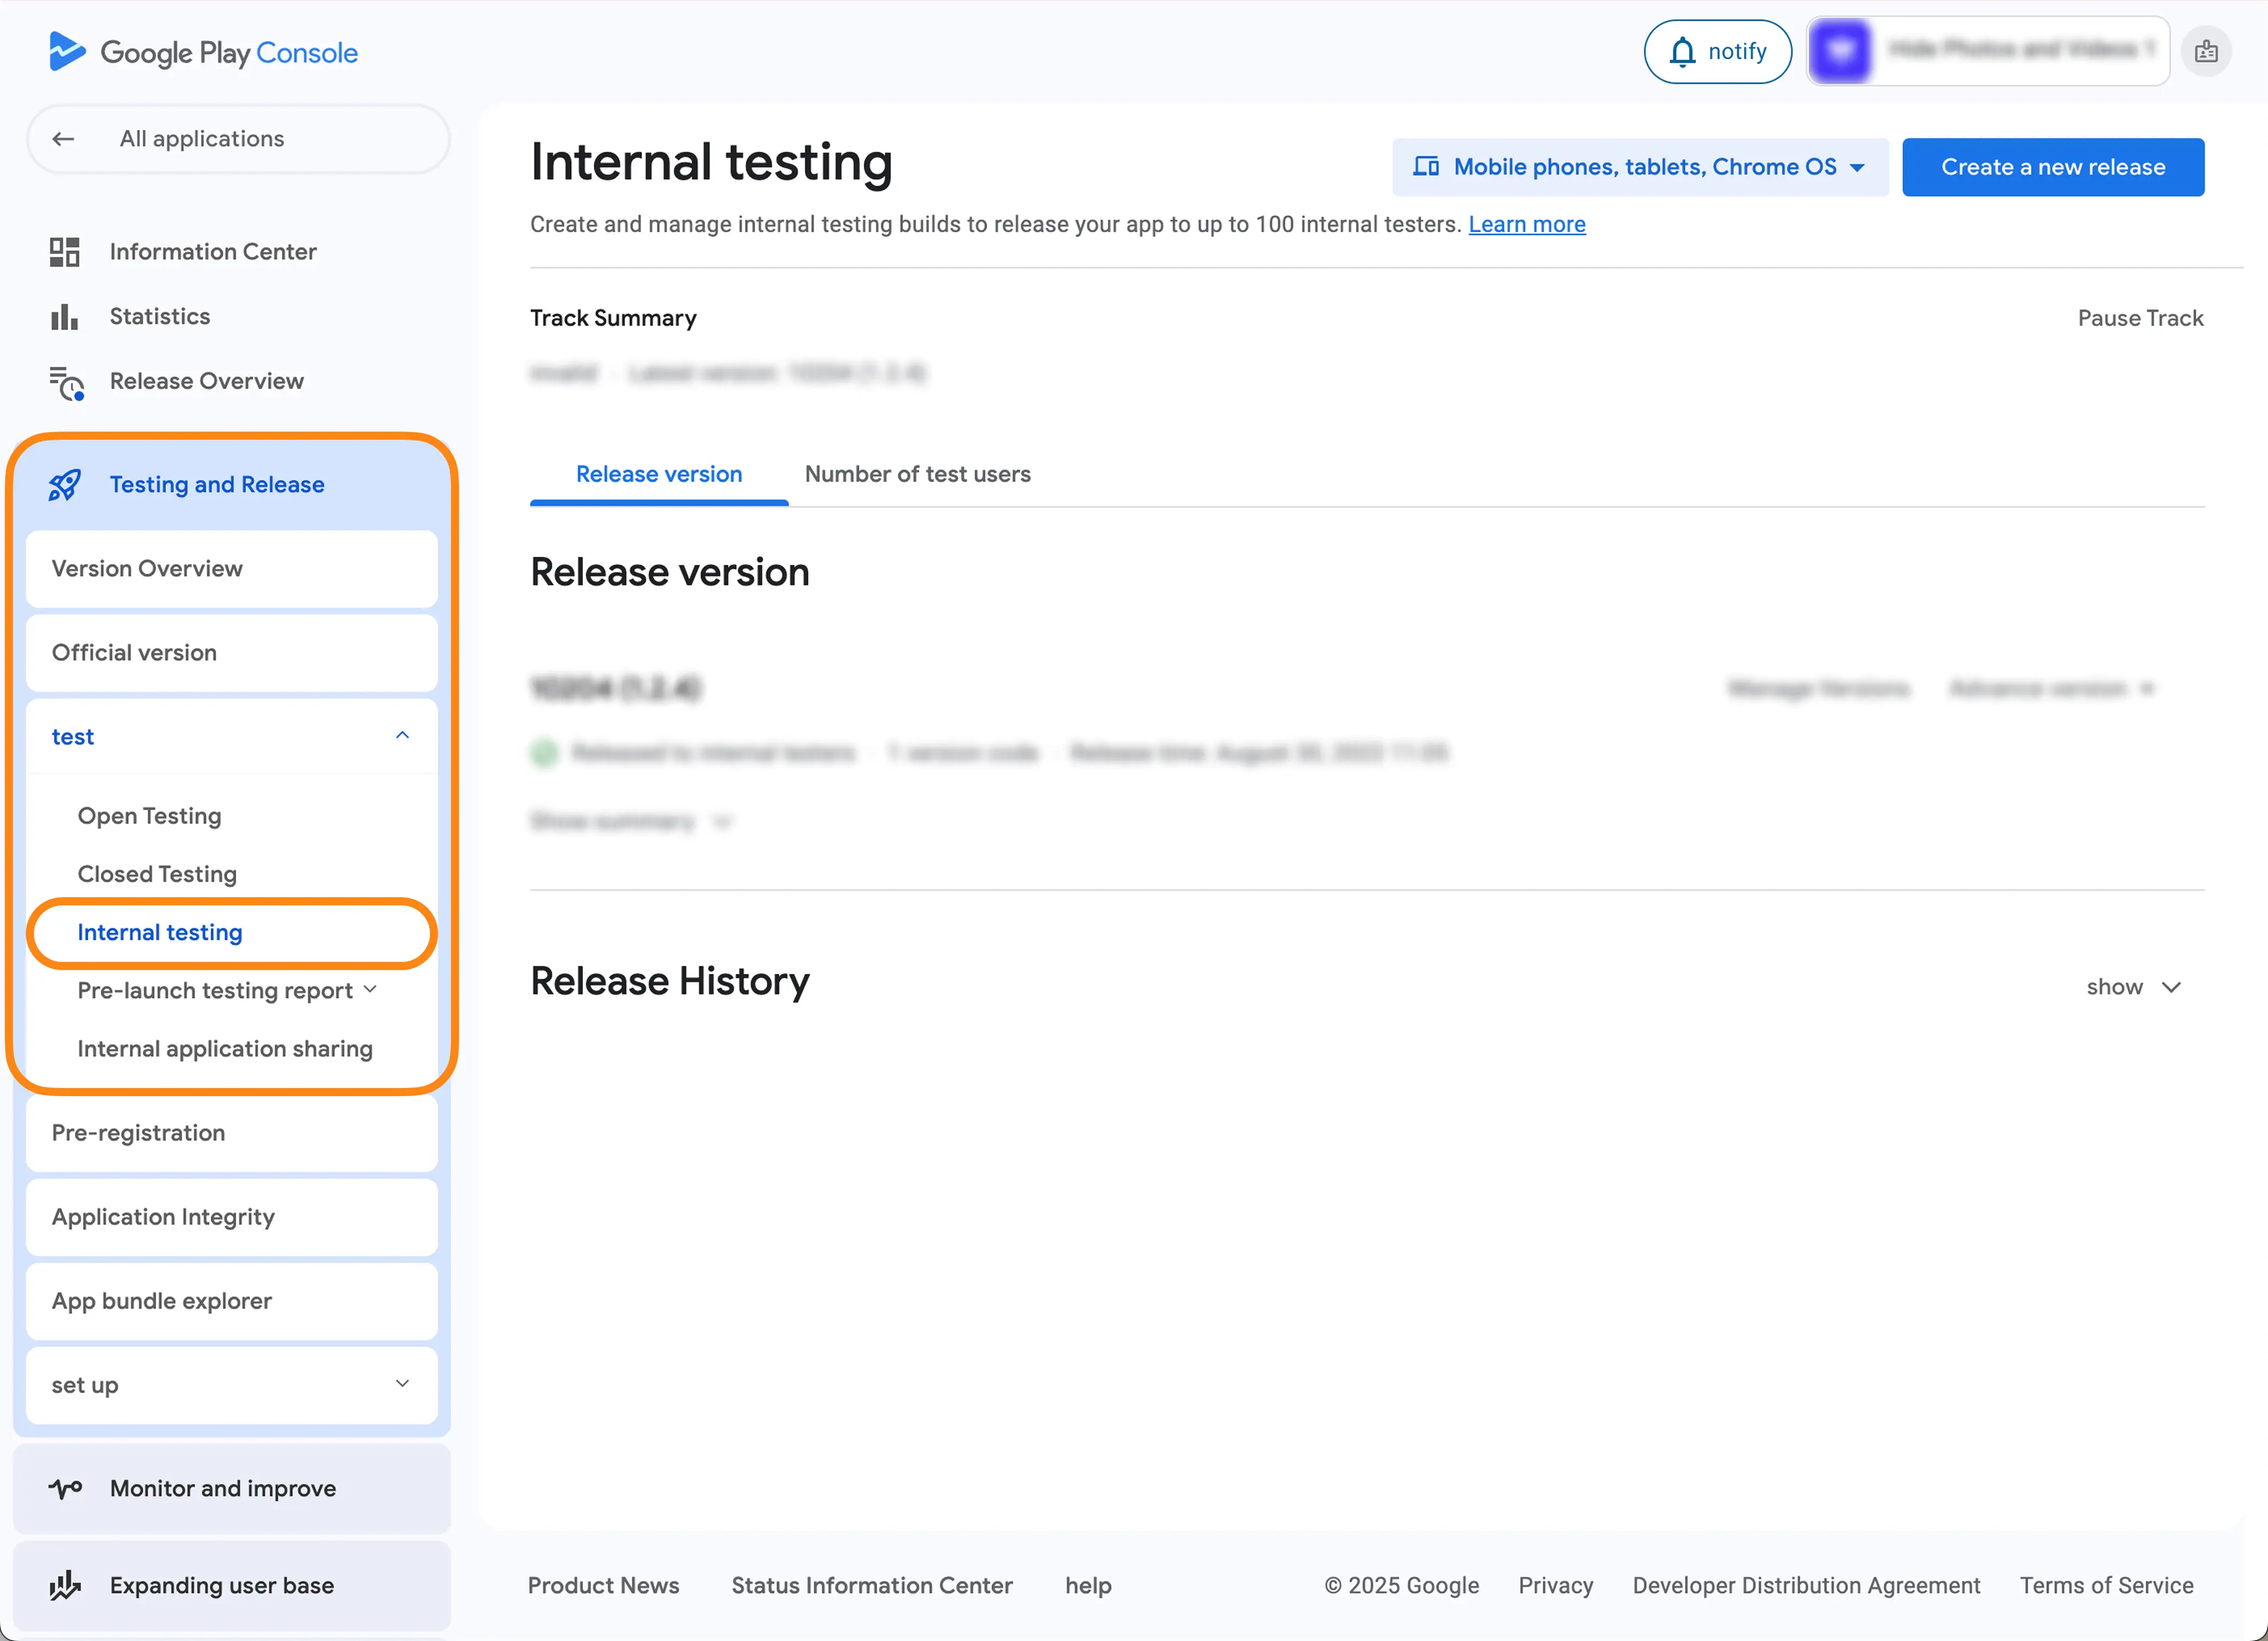Screen dimensions: 2268x1641
Task: Click the Expanding user base chart icon
Action: (65, 1586)
